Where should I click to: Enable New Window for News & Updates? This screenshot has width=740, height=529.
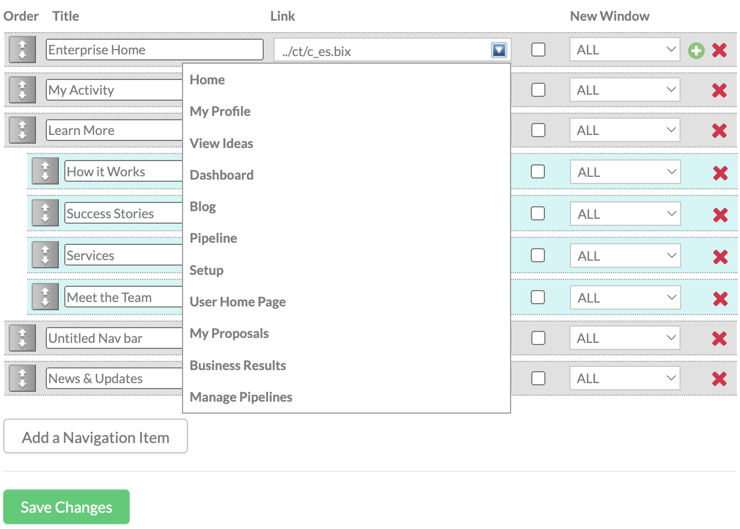(x=538, y=378)
